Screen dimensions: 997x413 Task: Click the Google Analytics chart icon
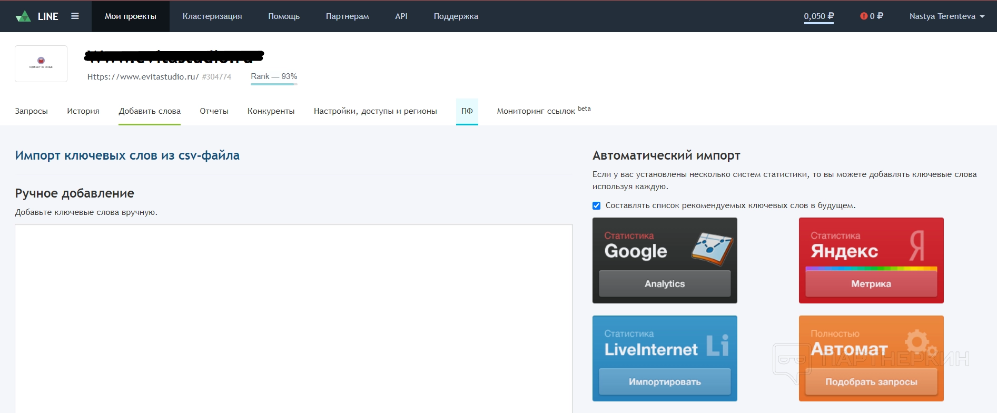click(x=712, y=249)
